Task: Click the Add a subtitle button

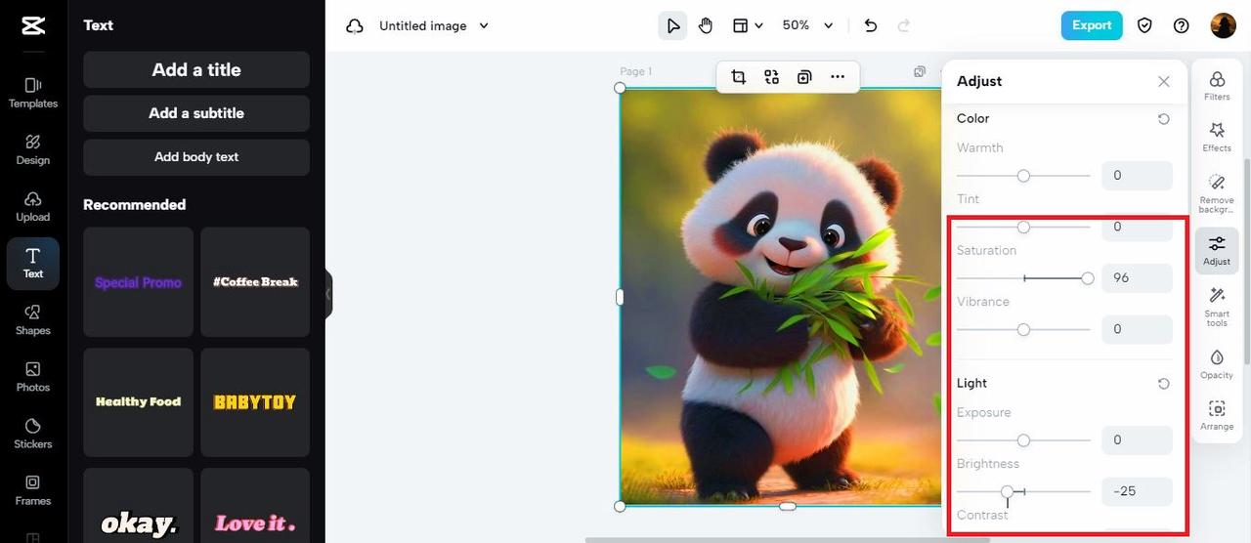Action: click(x=196, y=113)
